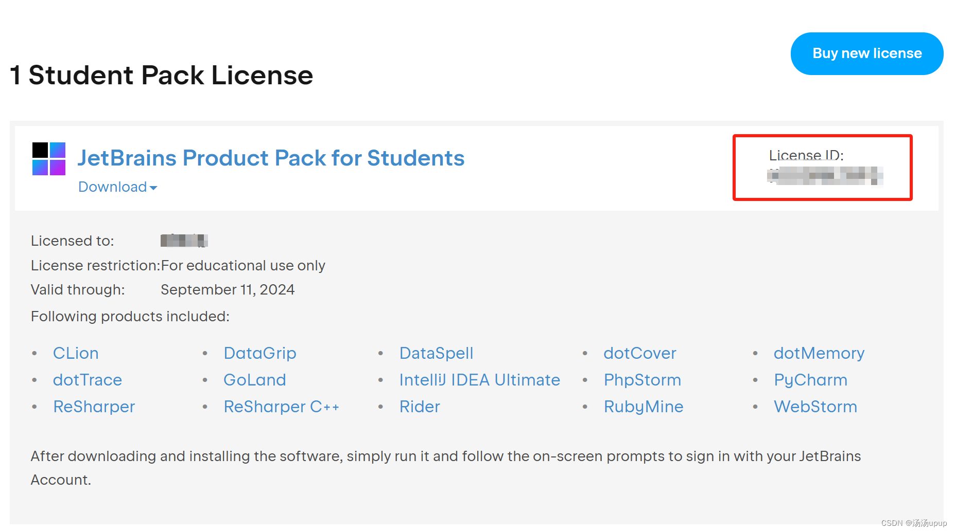Expand the Download dropdown

(117, 187)
